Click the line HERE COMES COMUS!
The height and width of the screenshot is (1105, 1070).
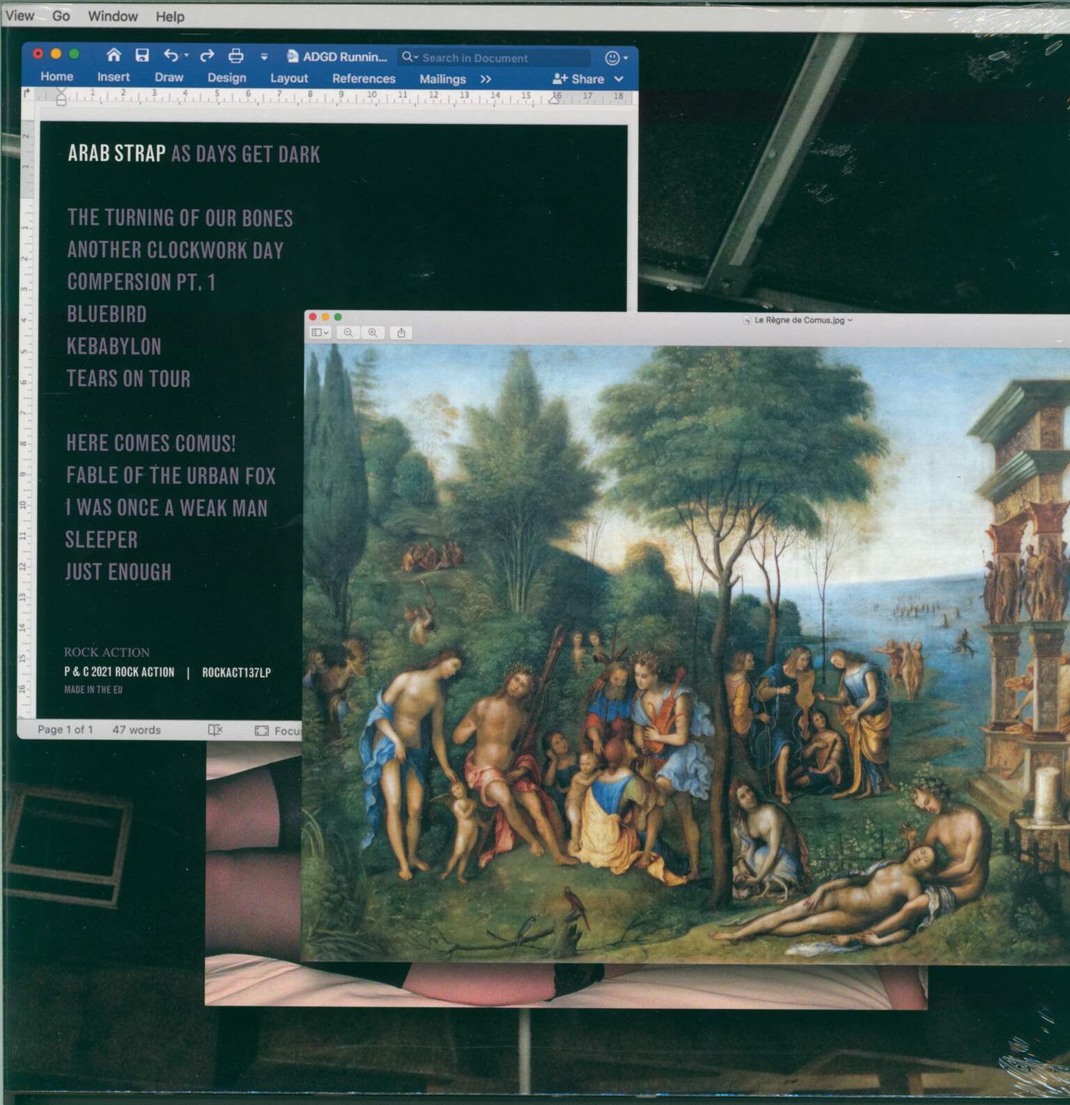[150, 443]
